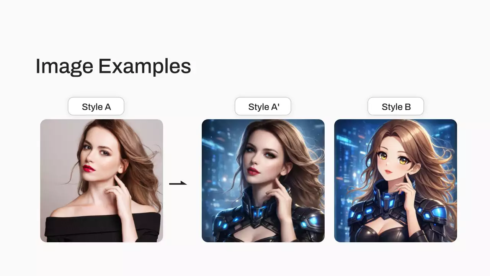Click the "Image Examples" heading

click(x=113, y=67)
